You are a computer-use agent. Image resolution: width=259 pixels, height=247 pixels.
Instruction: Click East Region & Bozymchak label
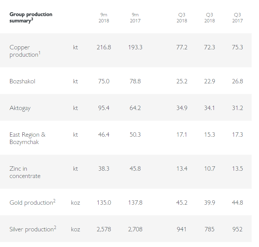[x=27, y=138]
